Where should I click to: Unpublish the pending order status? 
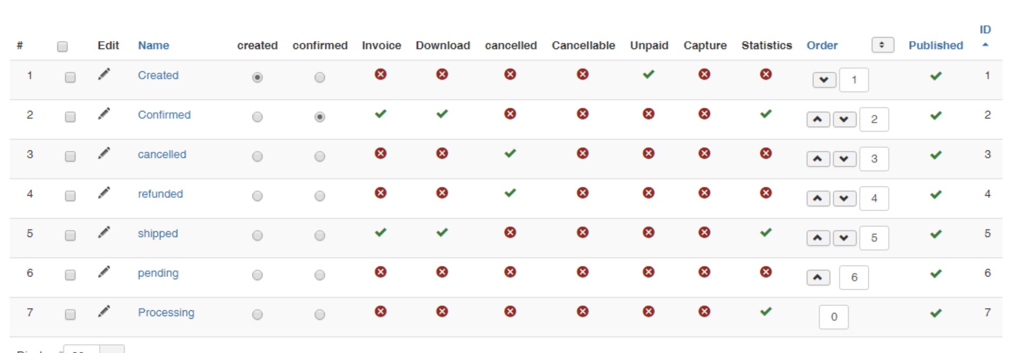point(936,274)
